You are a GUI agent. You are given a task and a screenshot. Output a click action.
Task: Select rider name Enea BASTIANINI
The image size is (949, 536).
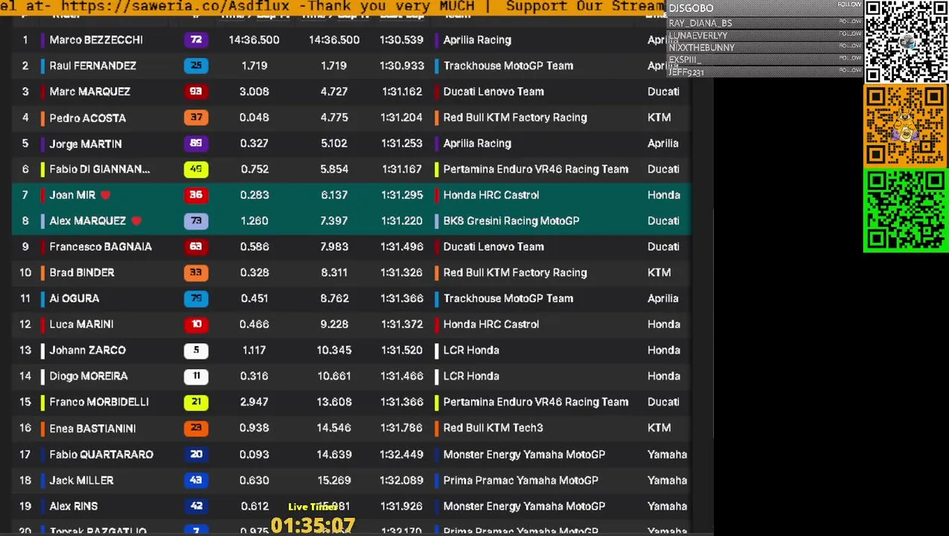pyautogui.click(x=92, y=428)
